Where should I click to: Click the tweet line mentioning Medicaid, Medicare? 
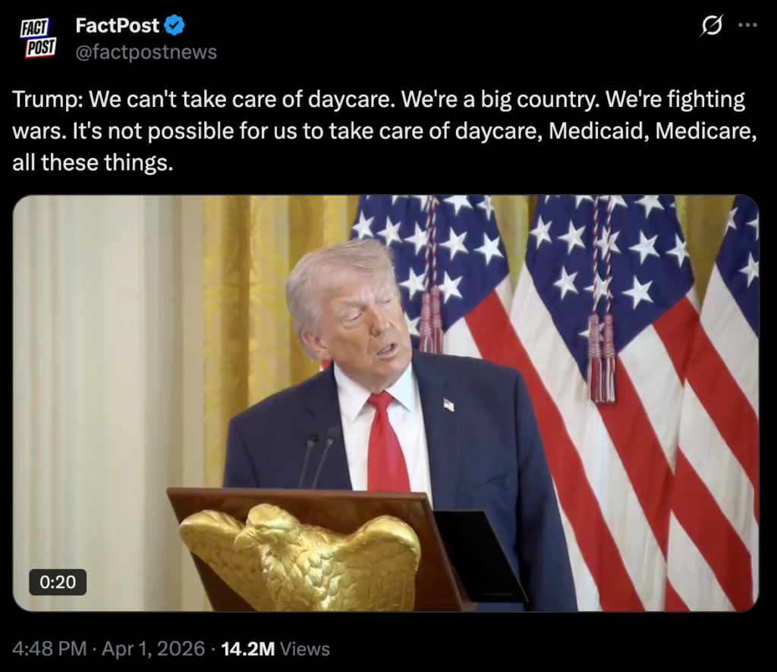click(385, 131)
